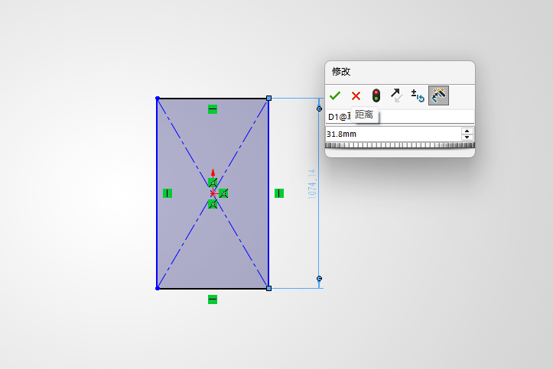Click the 31.8mm value input field

click(393, 134)
